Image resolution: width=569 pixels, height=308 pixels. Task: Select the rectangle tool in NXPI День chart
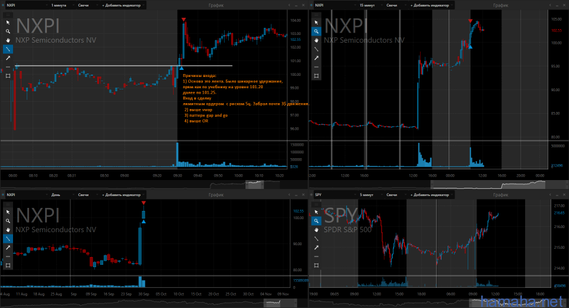8,265
